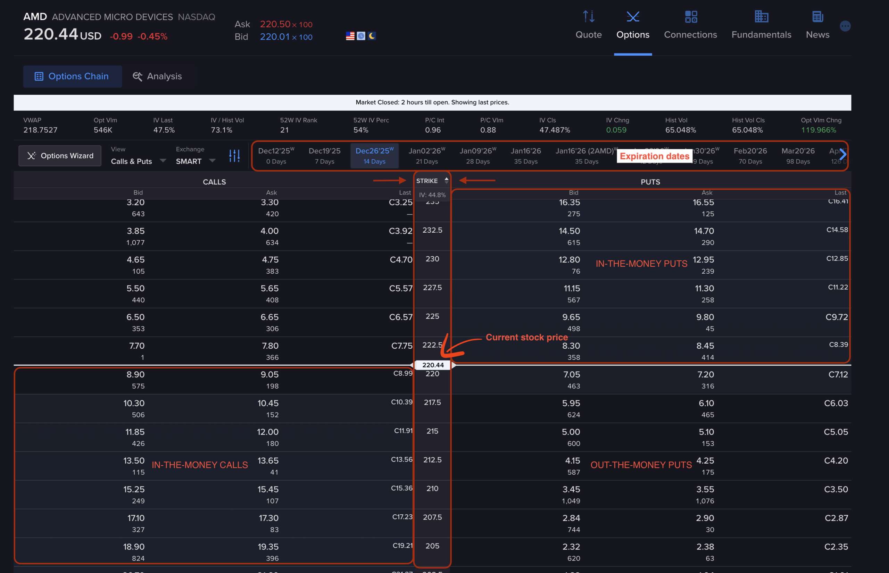Click the ellipsis more-options icon
This screenshot has height=573, width=889.
845,26
